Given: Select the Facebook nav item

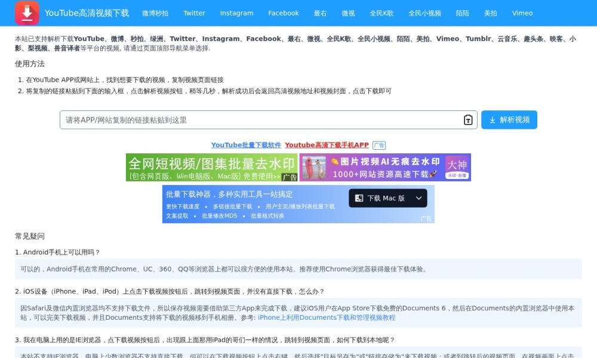Looking at the screenshot, I should 283,13.
